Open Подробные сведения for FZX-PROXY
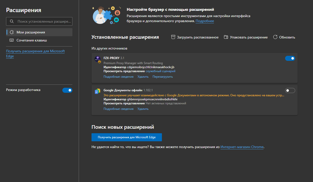313x182 pixels. click(x=118, y=77)
